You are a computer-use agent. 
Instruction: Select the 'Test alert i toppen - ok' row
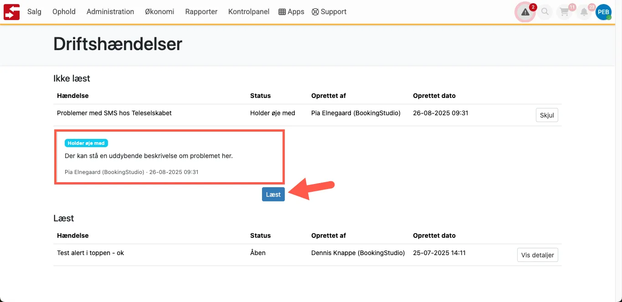coord(90,253)
